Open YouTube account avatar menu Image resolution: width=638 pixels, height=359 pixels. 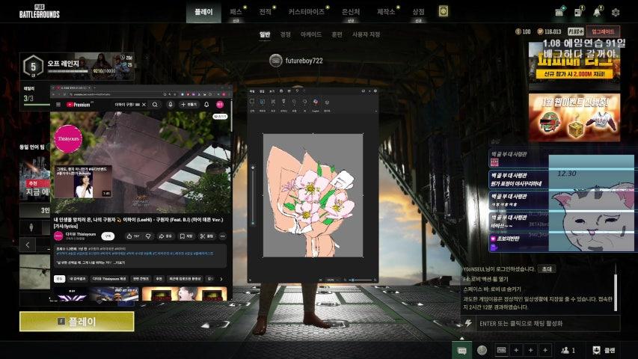pyautogui.click(x=220, y=105)
